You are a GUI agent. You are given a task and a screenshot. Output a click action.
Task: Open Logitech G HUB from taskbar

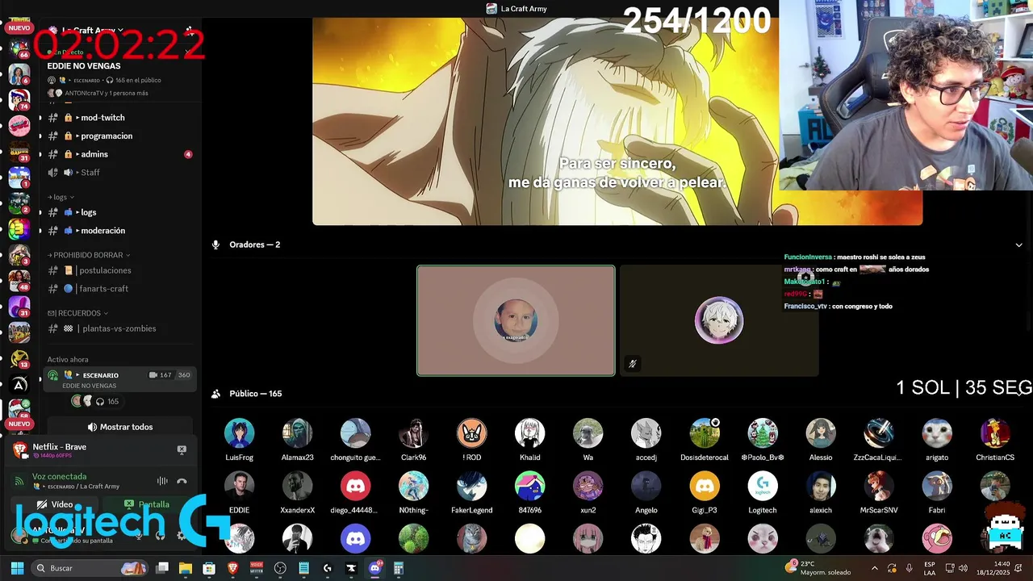coord(327,568)
